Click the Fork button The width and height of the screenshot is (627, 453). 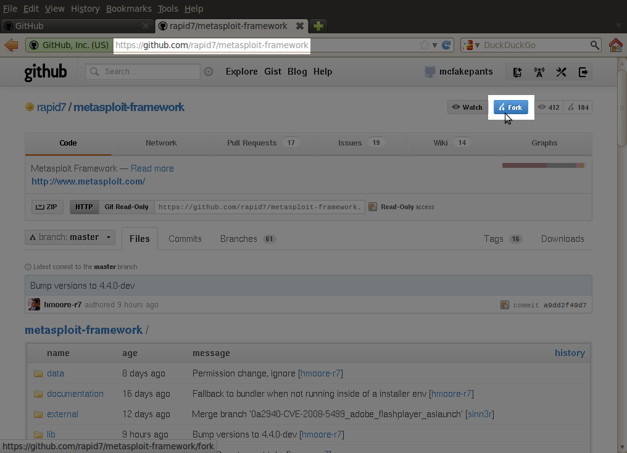[510, 107]
